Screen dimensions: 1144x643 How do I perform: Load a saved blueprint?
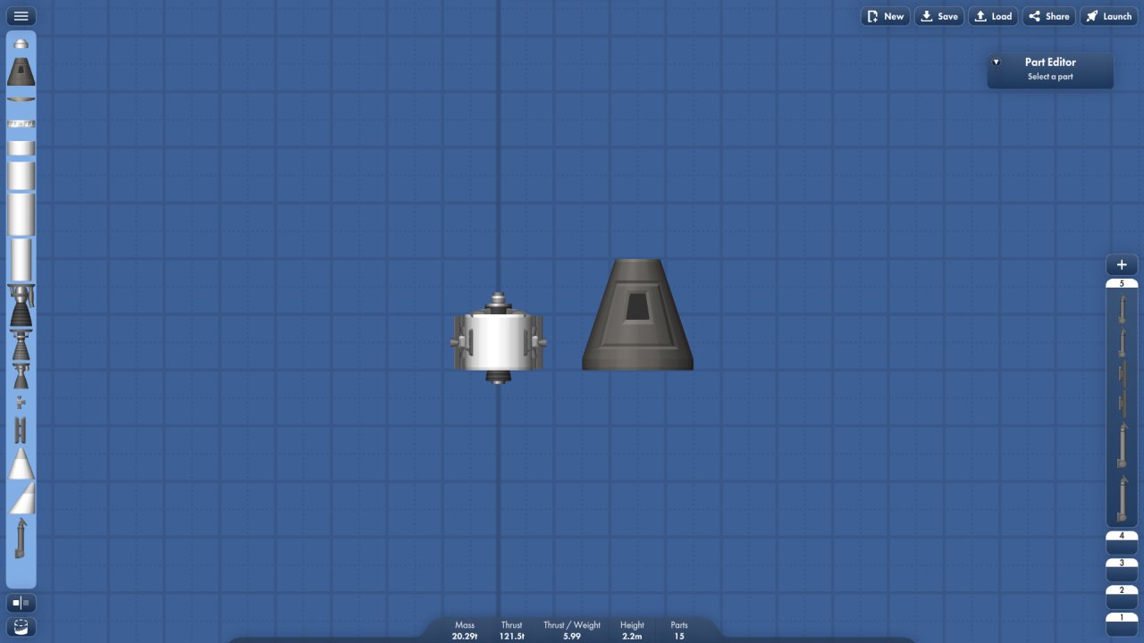point(993,16)
